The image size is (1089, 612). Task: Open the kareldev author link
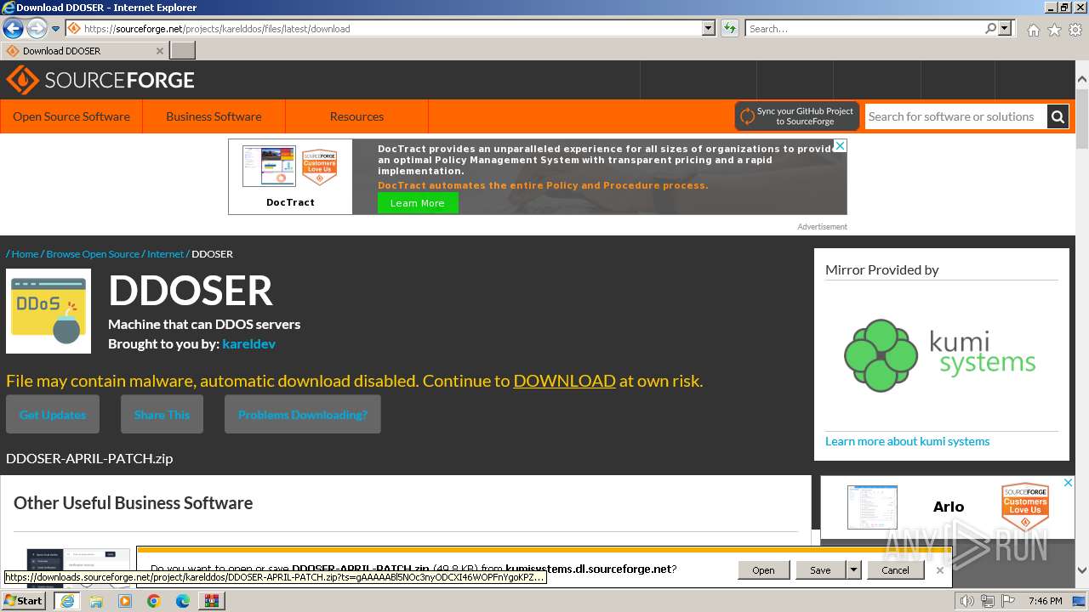pyautogui.click(x=248, y=343)
